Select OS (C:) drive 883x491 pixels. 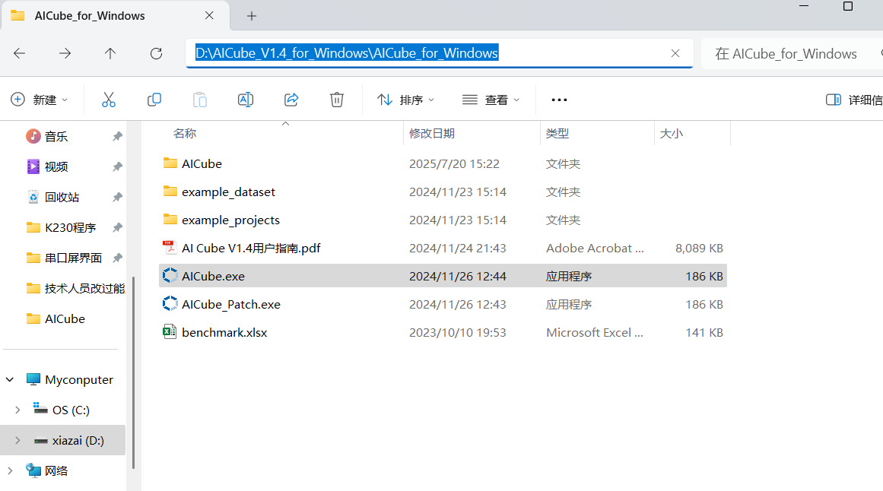click(71, 410)
